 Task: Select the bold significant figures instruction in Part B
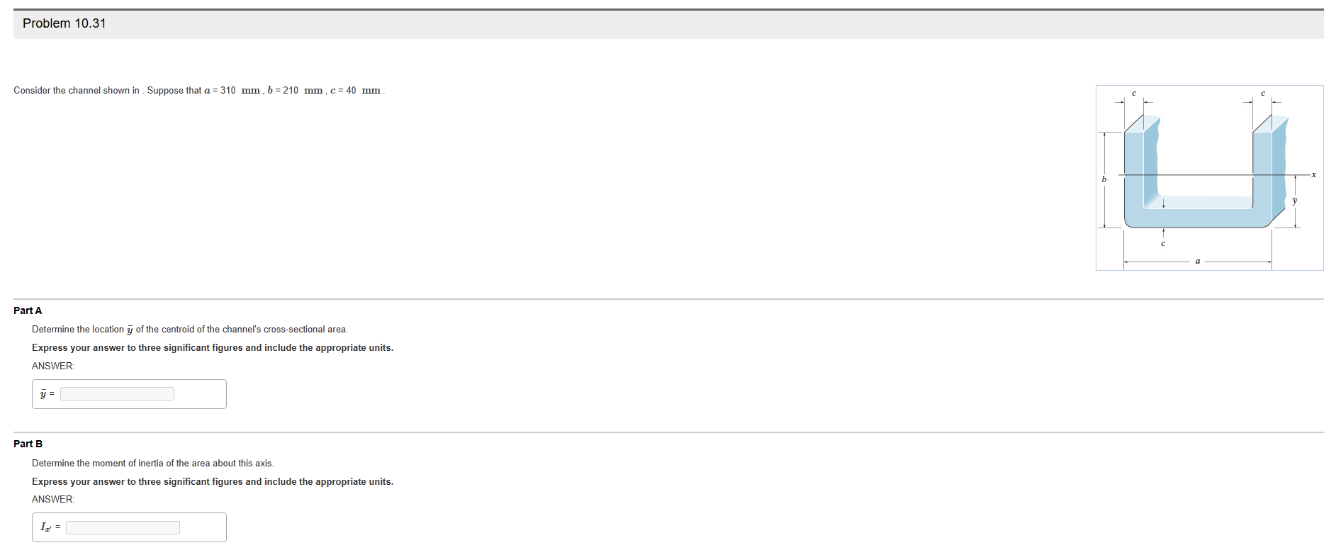pos(212,481)
